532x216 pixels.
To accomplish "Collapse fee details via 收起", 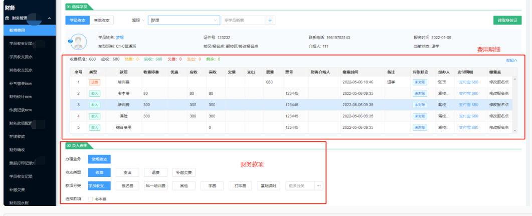I will pos(511,60).
